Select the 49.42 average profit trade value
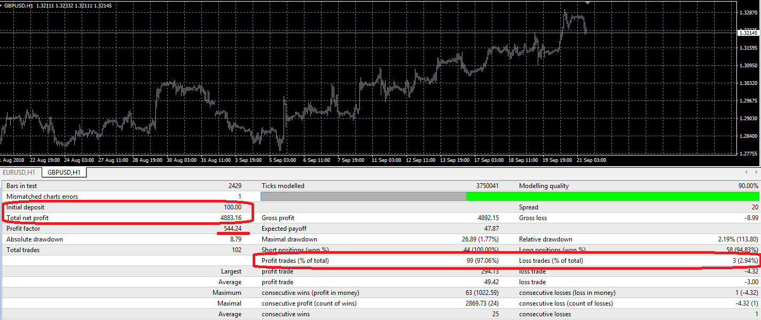Image resolution: width=761 pixels, height=320 pixels. [x=490, y=282]
